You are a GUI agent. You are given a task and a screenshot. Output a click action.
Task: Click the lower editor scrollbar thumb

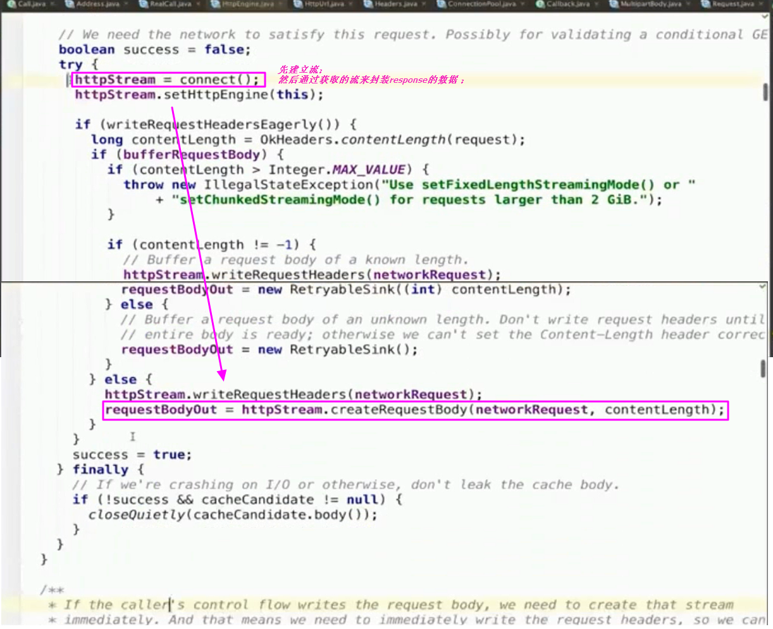coord(764,369)
